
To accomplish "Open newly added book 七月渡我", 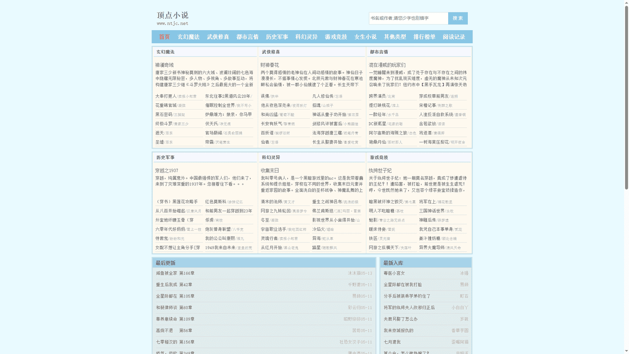I will [x=392, y=342].
